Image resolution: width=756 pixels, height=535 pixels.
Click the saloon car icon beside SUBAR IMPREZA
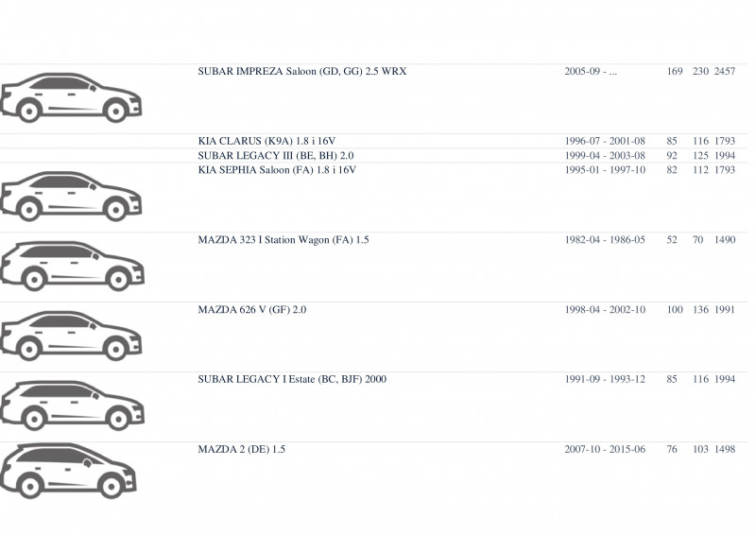click(x=71, y=98)
